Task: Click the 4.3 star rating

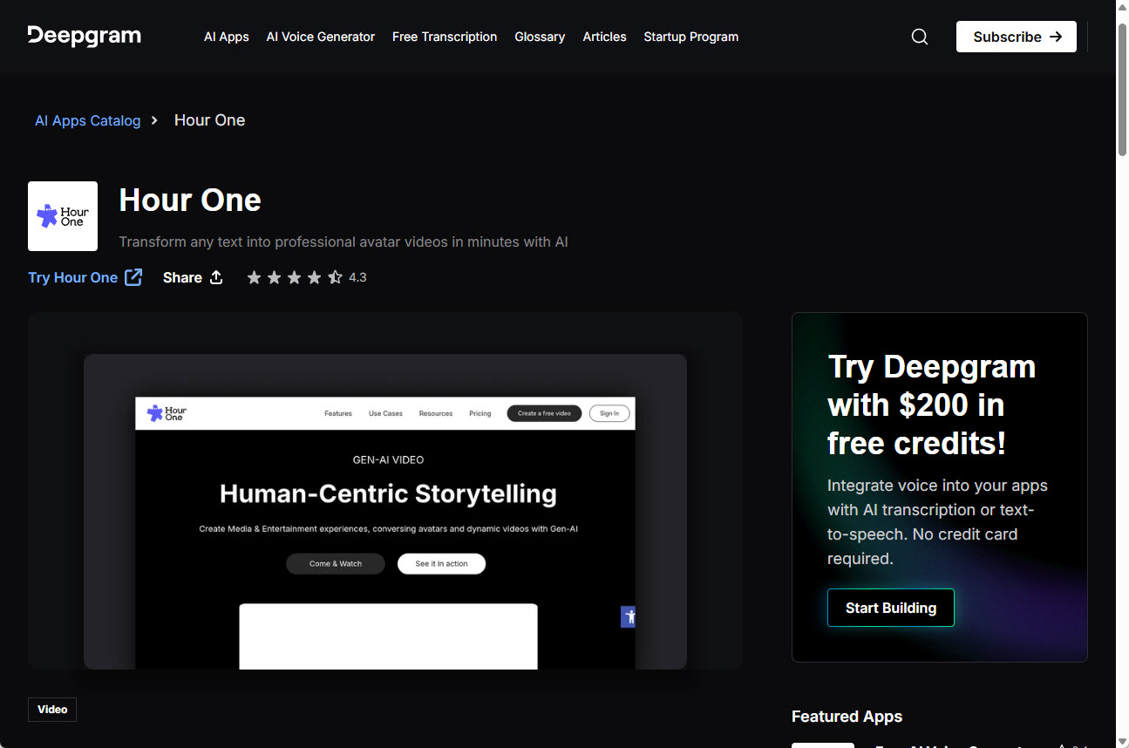Action: coord(307,277)
